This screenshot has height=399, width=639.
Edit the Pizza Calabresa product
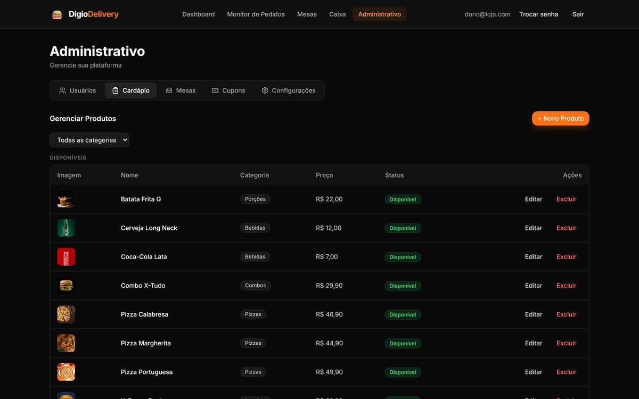point(534,314)
